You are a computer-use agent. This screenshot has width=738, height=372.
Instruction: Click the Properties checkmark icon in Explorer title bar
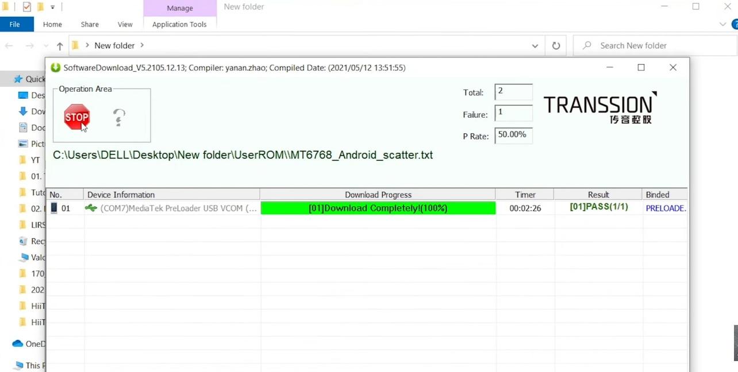(27, 7)
